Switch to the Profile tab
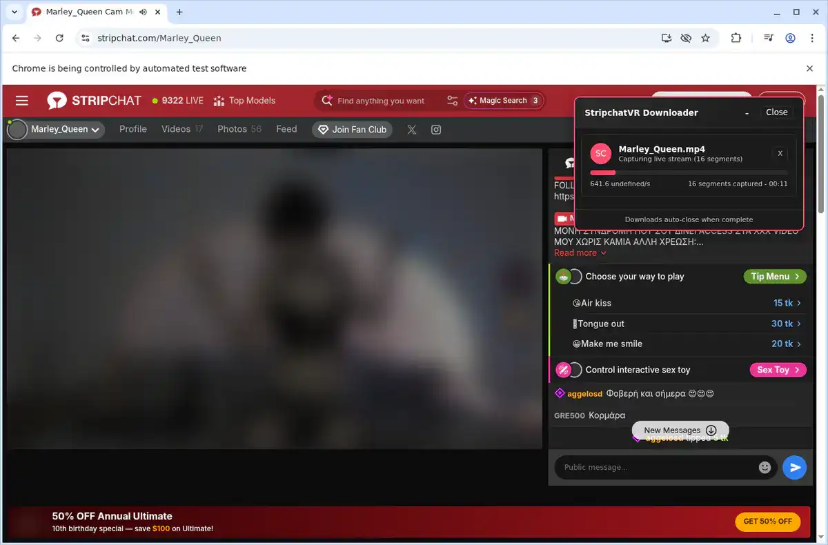828x545 pixels. tap(133, 129)
